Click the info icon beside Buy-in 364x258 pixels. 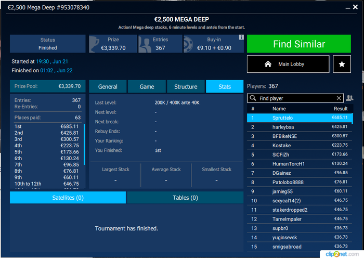click(x=241, y=37)
